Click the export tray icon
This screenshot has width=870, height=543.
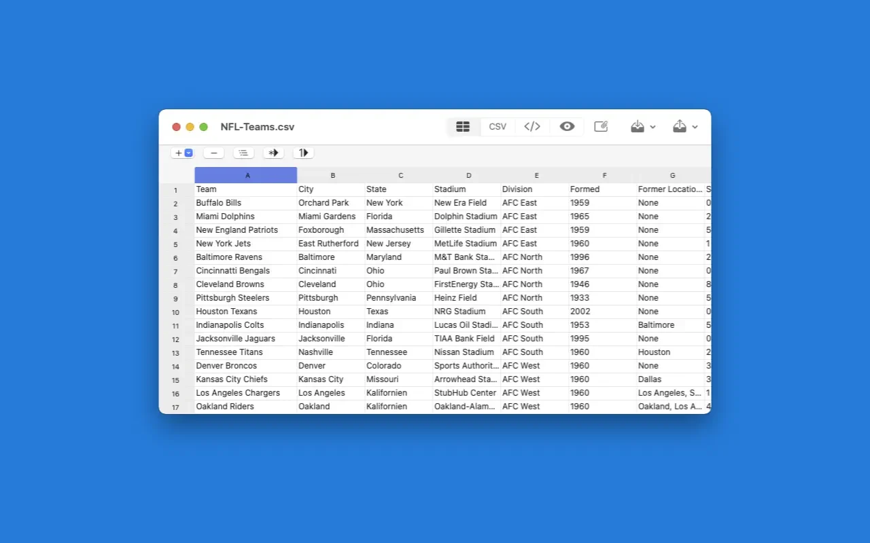tap(680, 127)
